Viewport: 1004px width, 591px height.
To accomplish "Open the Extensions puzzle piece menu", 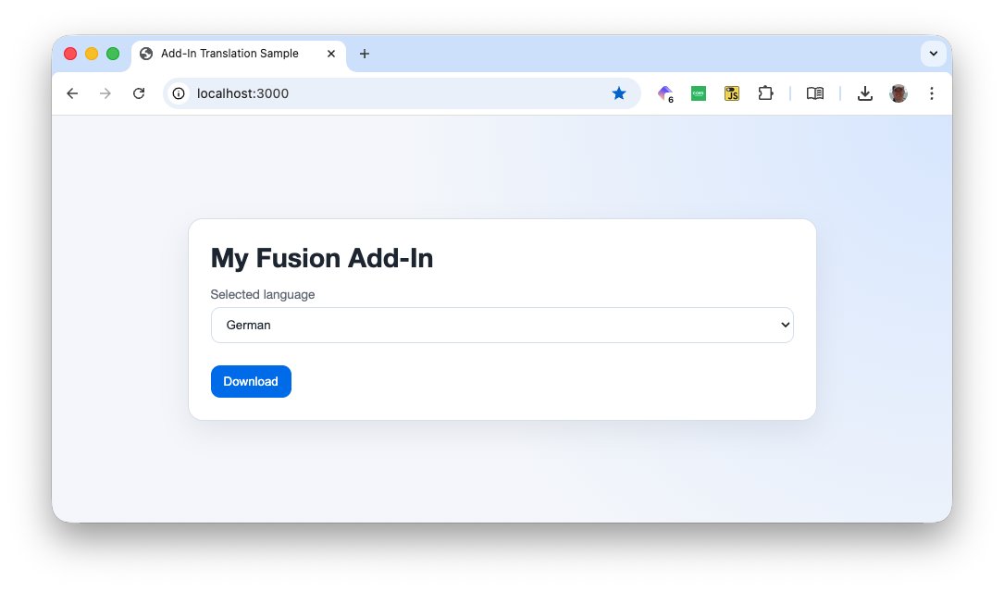I will 765,93.
